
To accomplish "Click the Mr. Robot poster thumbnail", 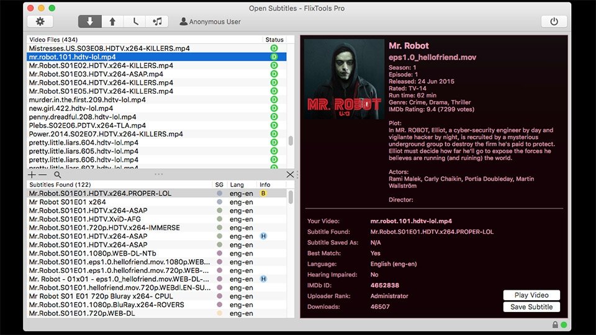I will (x=345, y=79).
